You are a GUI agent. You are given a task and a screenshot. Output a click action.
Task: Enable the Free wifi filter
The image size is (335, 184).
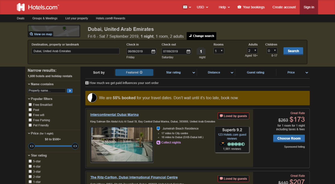(30, 115)
